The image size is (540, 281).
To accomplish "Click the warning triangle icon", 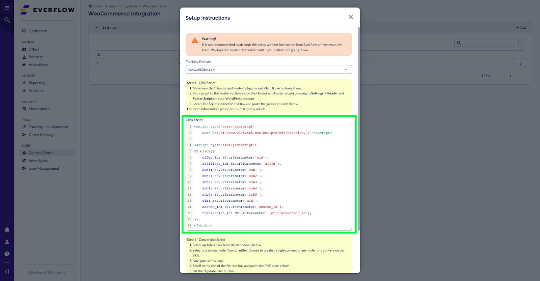I will point(195,40).
